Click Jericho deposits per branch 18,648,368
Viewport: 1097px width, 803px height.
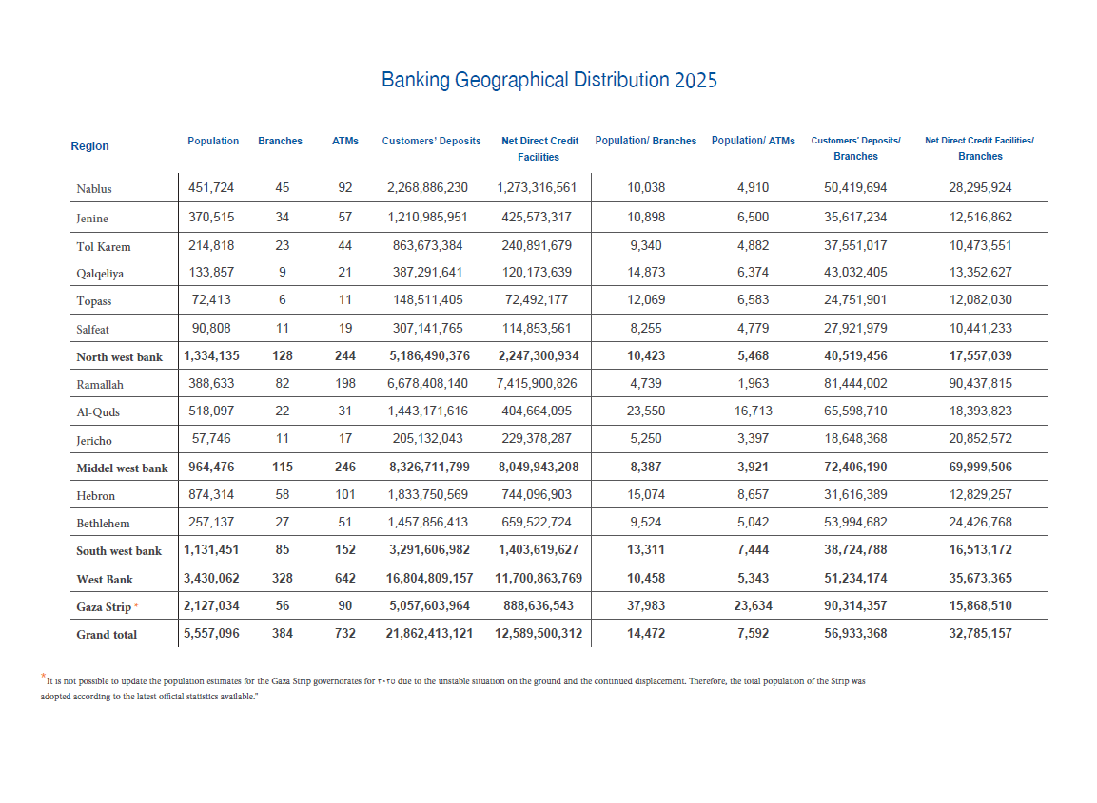855,438
